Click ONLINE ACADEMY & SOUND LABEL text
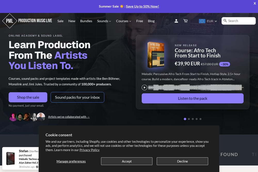The image size is (258, 172). (x=36, y=36)
